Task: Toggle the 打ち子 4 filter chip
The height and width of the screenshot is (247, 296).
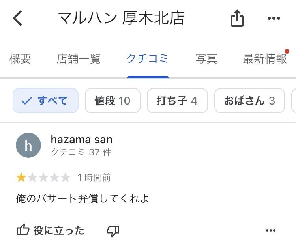Action: [177, 101]
